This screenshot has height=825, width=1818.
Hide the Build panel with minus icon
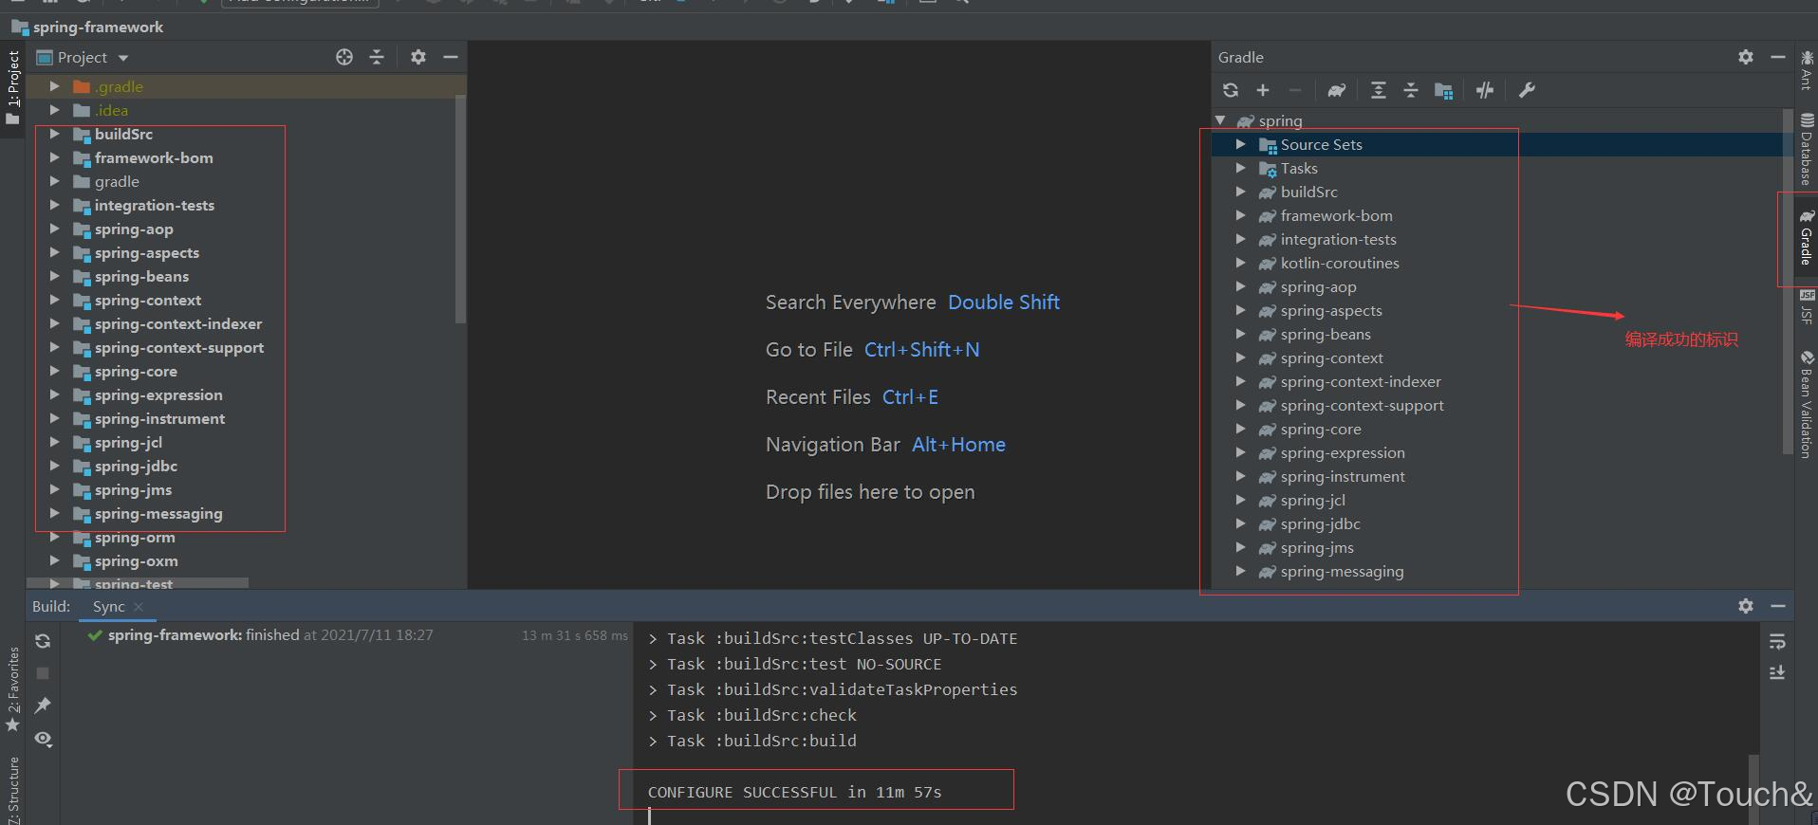pyautogui.click(x=1778, y=605)
